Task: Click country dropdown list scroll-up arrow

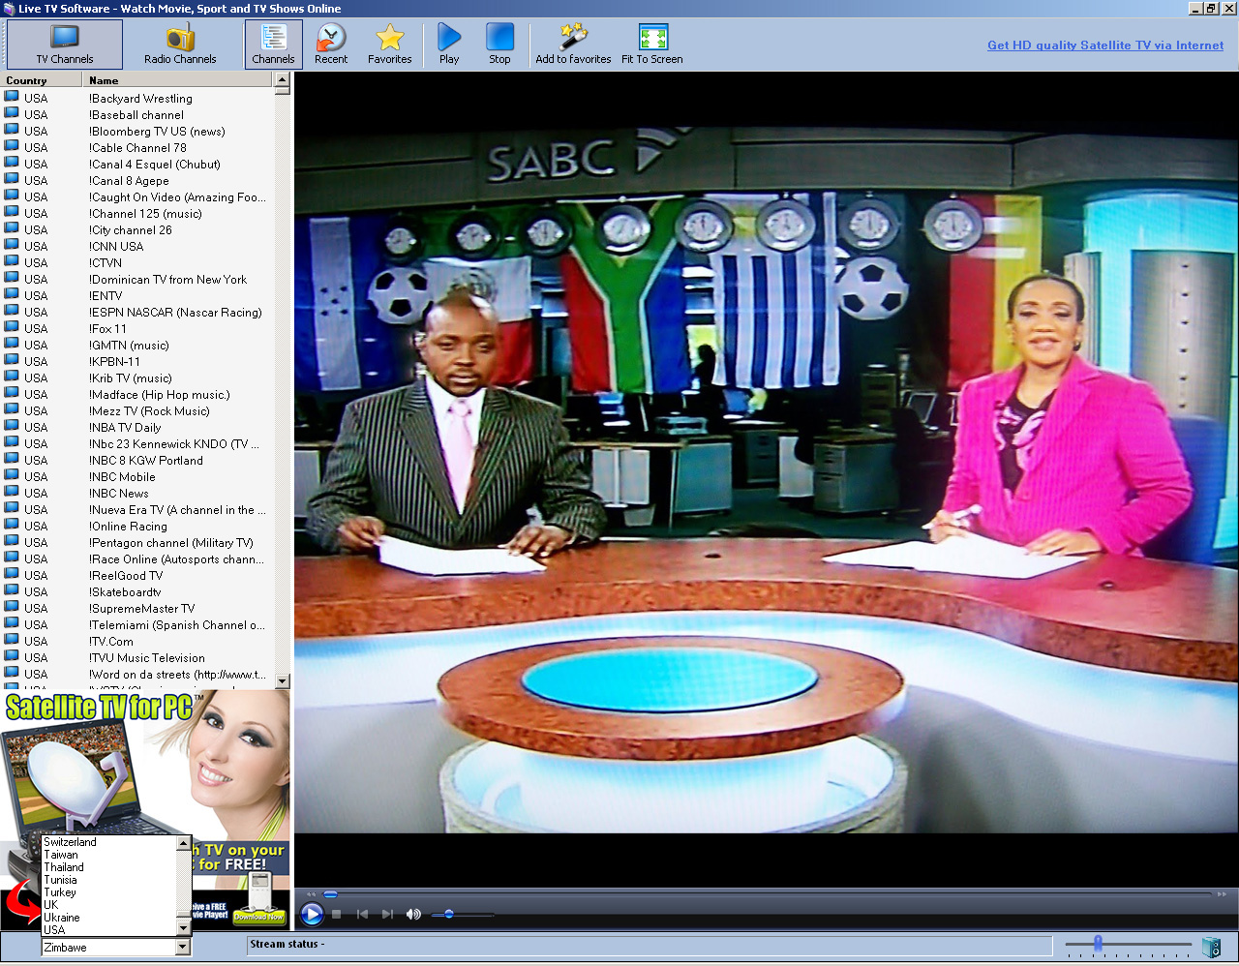Action: (183, 843)
